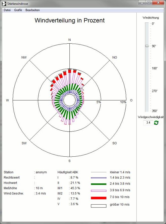
Task: Close the Stärkewindrose window
Action: [x=159, y=3]
